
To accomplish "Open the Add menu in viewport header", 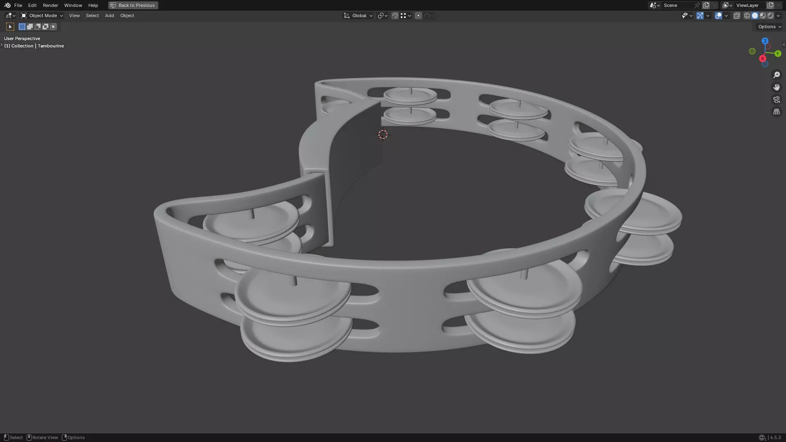I will click(109, 16).
